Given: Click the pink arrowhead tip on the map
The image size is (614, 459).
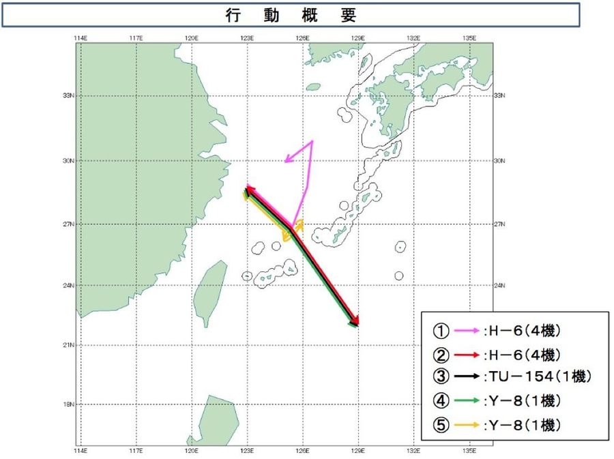Looking at the screenshot, I should coord(287,160).
